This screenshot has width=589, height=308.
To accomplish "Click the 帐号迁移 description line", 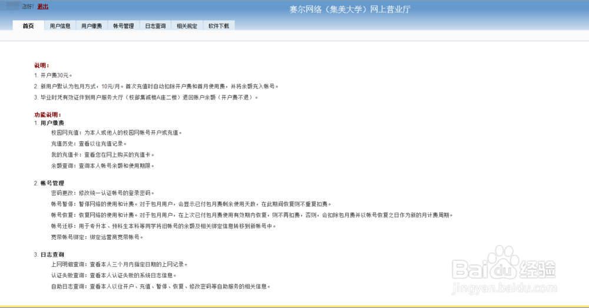I will [163, 226].
